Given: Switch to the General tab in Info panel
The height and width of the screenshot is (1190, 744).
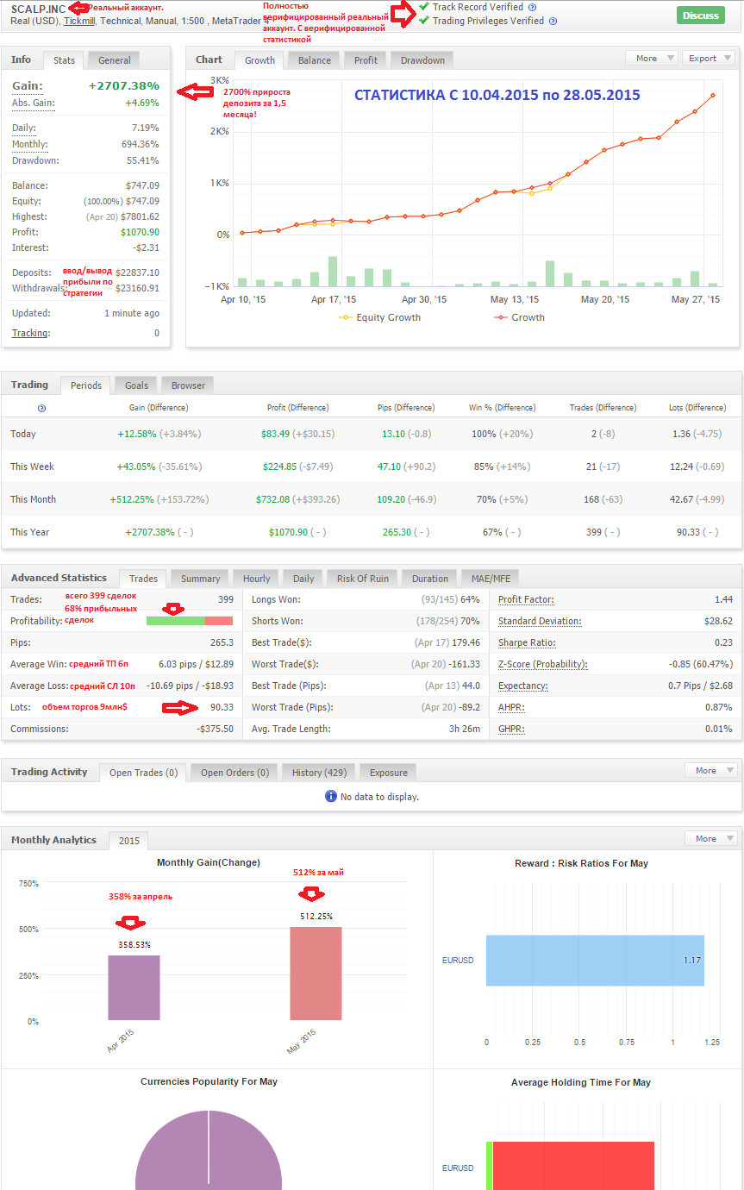Looking at the screenshot, I should click(x=114, y=60).
